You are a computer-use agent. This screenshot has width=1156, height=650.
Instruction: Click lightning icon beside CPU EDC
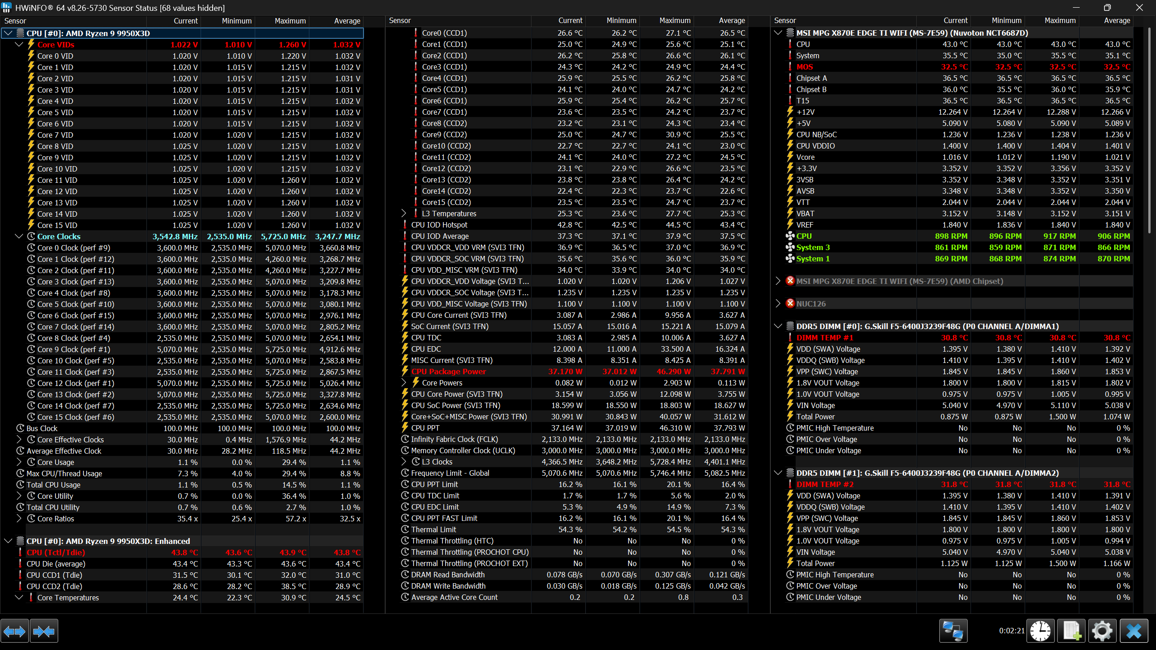click(x=405, y=349)
